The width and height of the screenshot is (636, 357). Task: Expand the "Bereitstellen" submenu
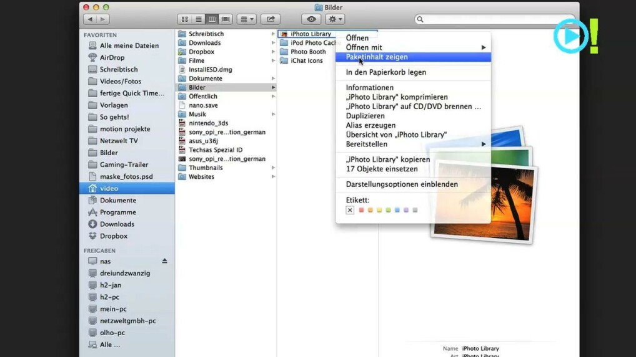click(484, 144)
